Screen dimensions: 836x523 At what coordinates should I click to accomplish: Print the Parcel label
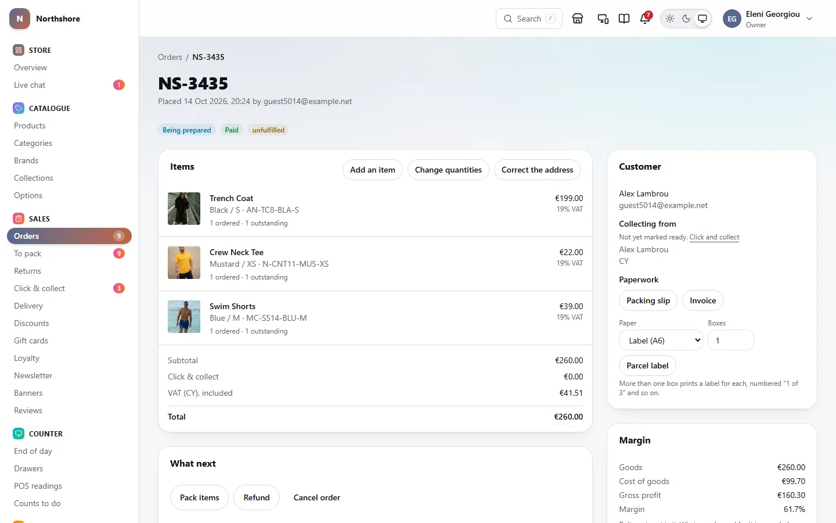pos(647,366)
